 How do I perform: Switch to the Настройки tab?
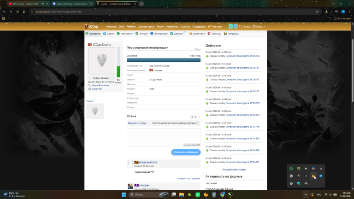tap(159, 34)
